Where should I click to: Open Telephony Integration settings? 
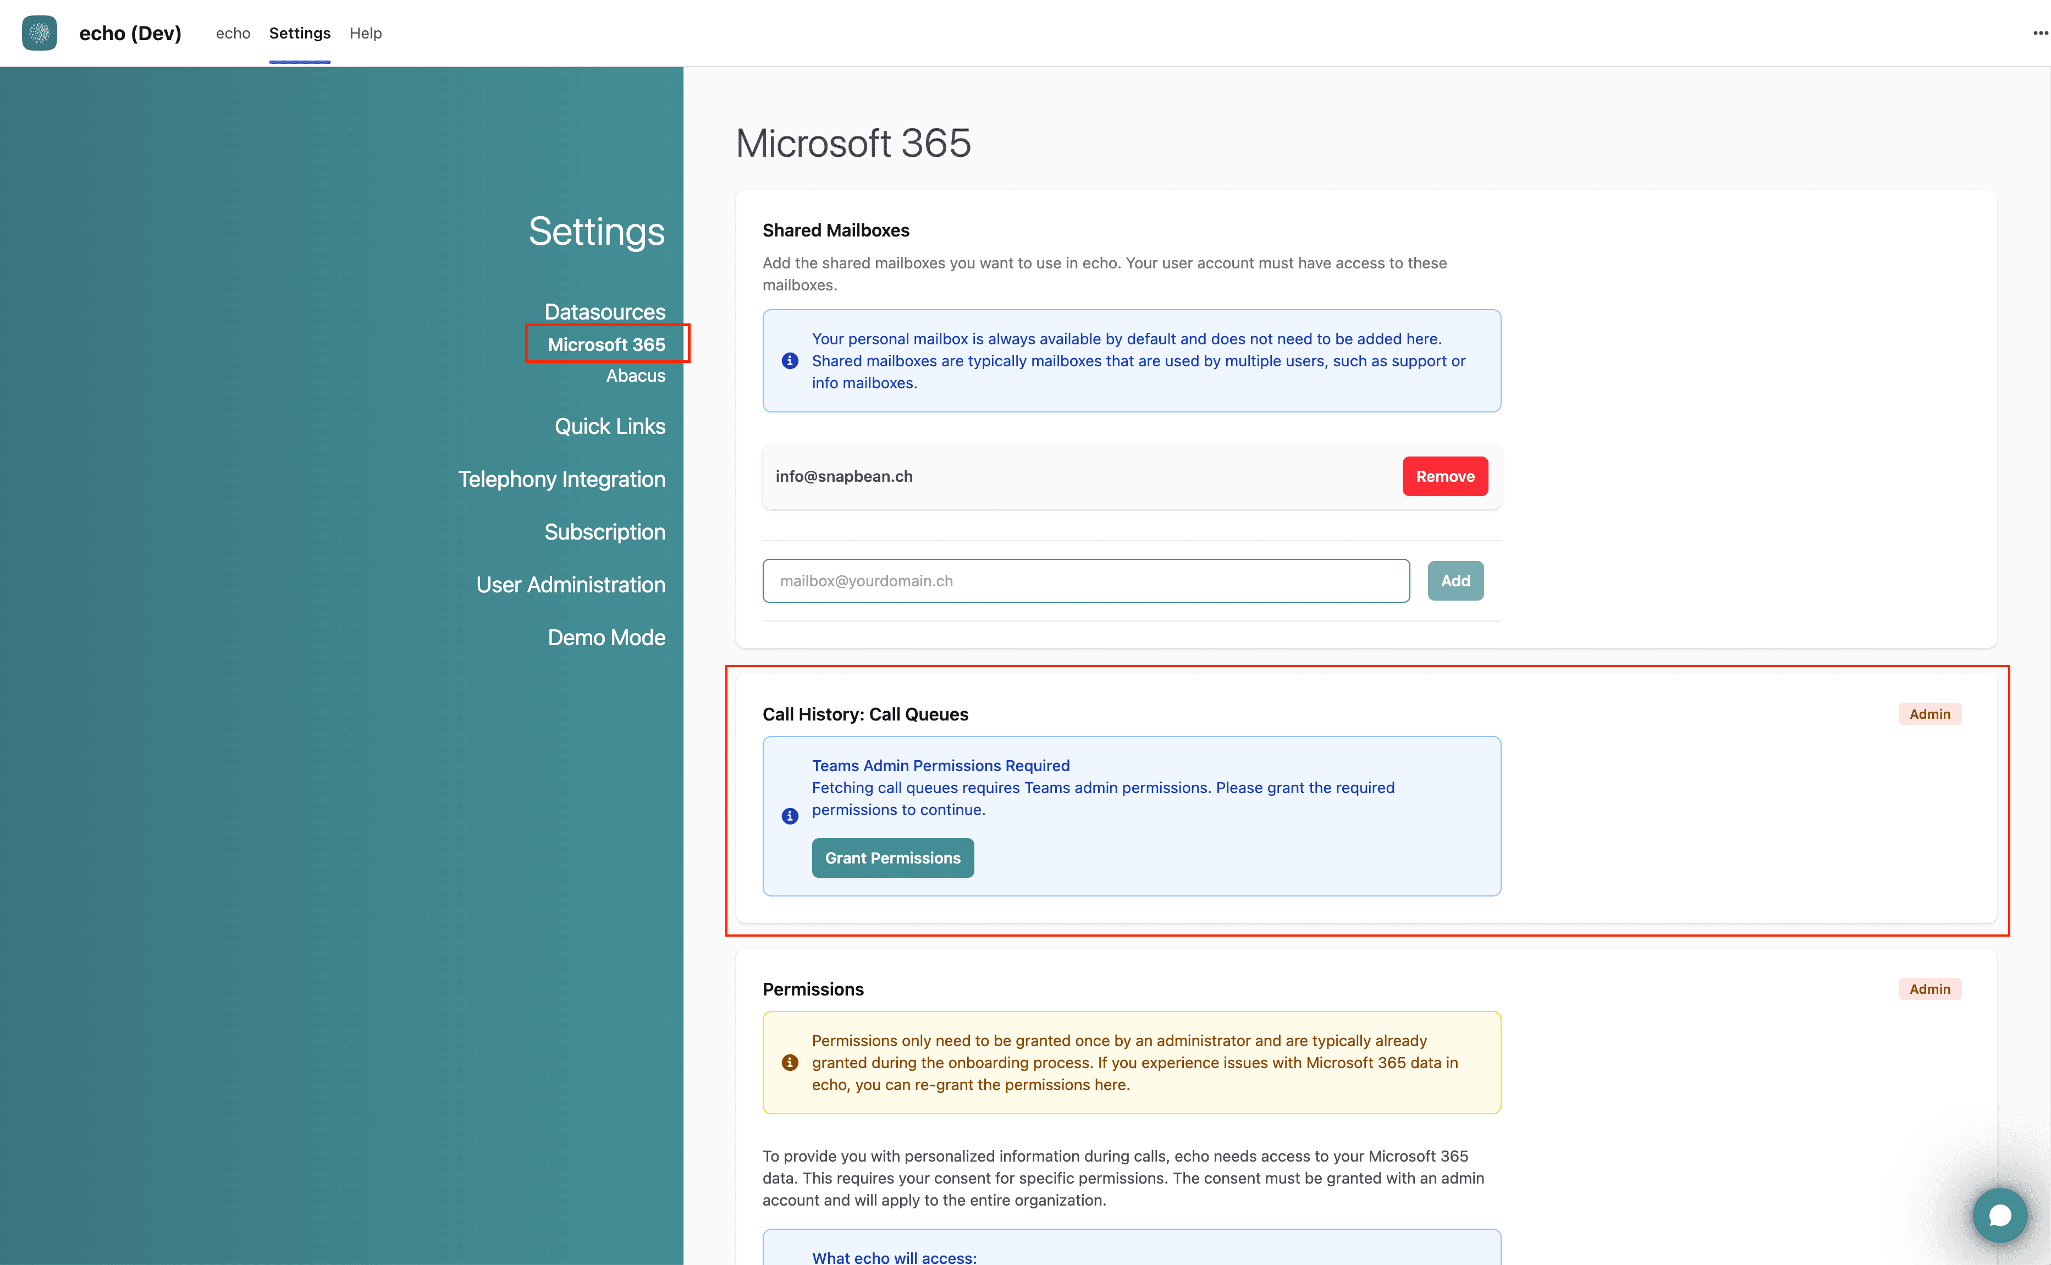[561, 479]
